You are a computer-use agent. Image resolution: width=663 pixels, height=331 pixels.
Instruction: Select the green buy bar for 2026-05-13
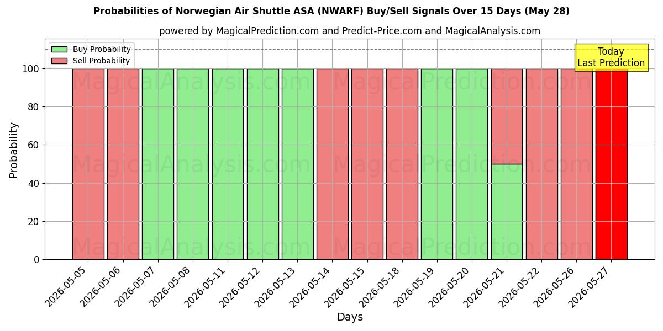tap(297, 164)
